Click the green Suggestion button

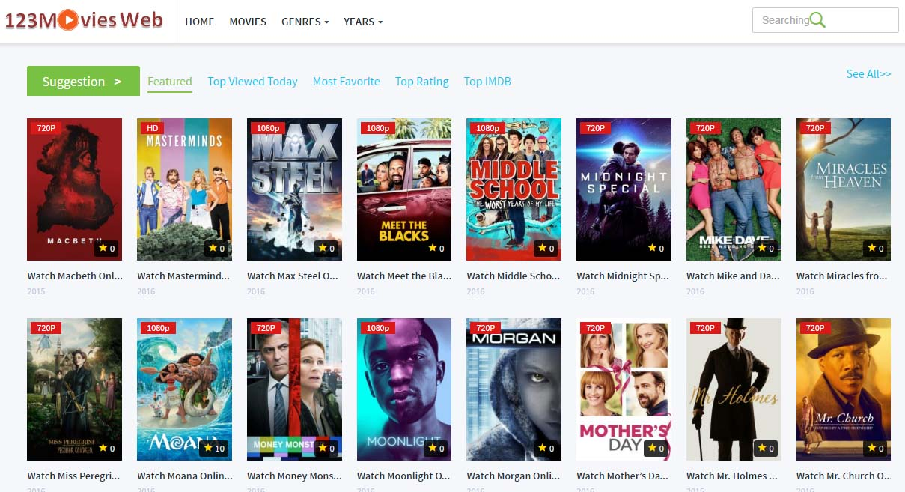pyautogui.click(x=83, y=82)
